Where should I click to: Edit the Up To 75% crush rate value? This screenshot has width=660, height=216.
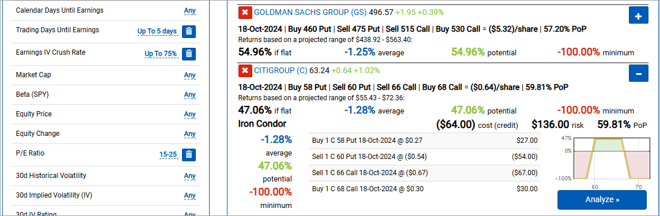click(x=161, y=54)
